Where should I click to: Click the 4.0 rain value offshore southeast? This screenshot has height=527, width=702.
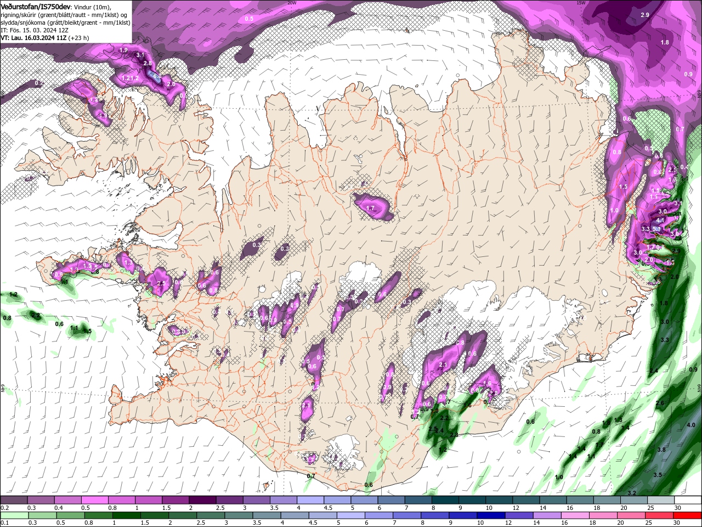point(691,425)
